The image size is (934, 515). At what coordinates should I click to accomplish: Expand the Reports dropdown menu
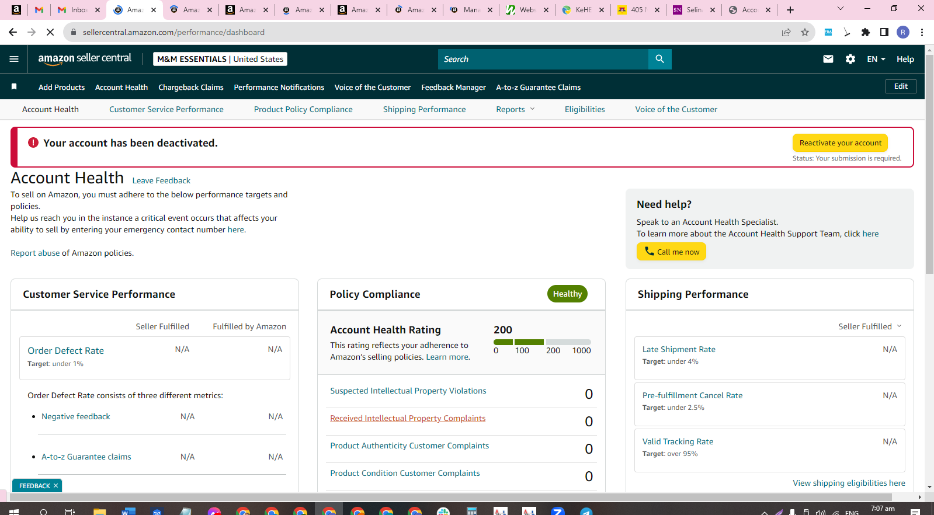516,109
